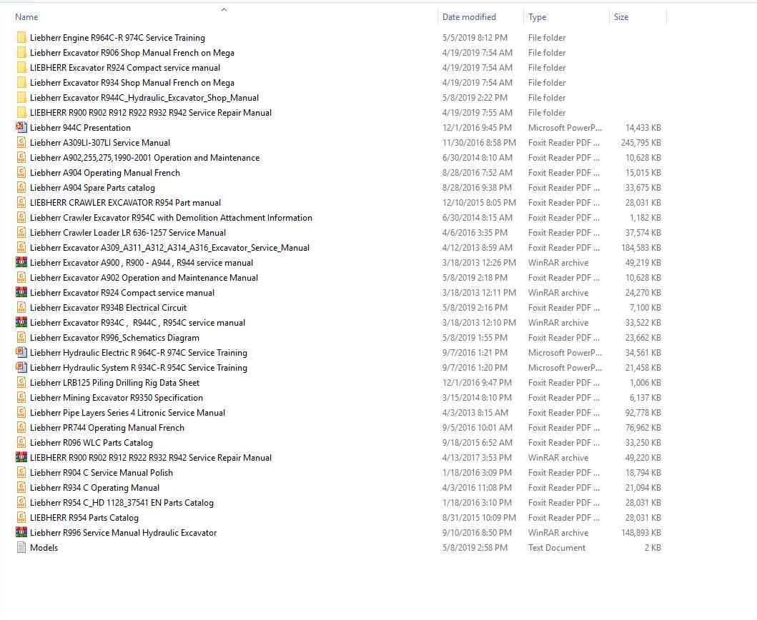This screenshot has height=620, width=757.
Task: Click PDF icon of Liebherr A904 Spare Parts catalog
Action: (x=21, y=187)
